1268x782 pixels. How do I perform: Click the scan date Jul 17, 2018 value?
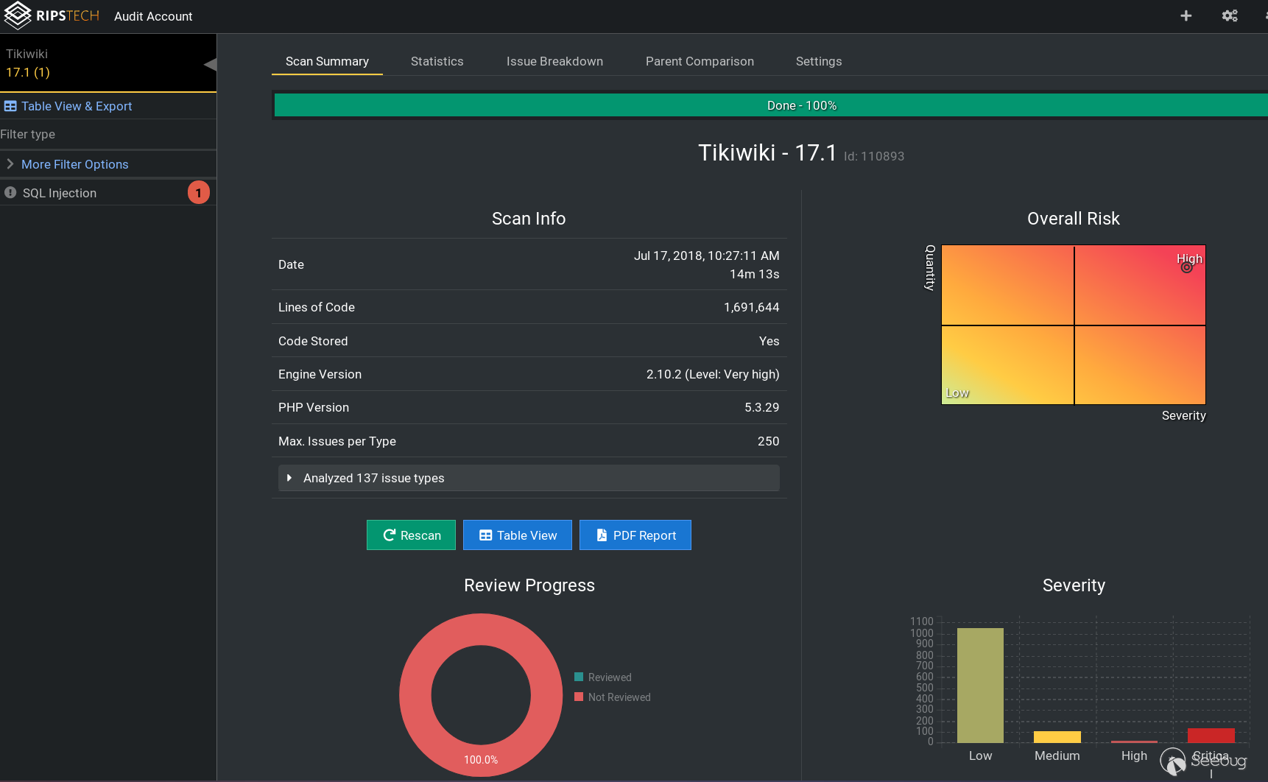[x=706, y=256]
